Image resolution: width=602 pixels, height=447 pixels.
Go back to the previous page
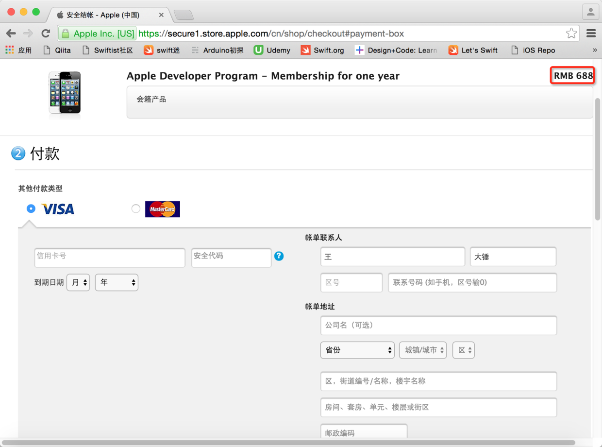11,34
